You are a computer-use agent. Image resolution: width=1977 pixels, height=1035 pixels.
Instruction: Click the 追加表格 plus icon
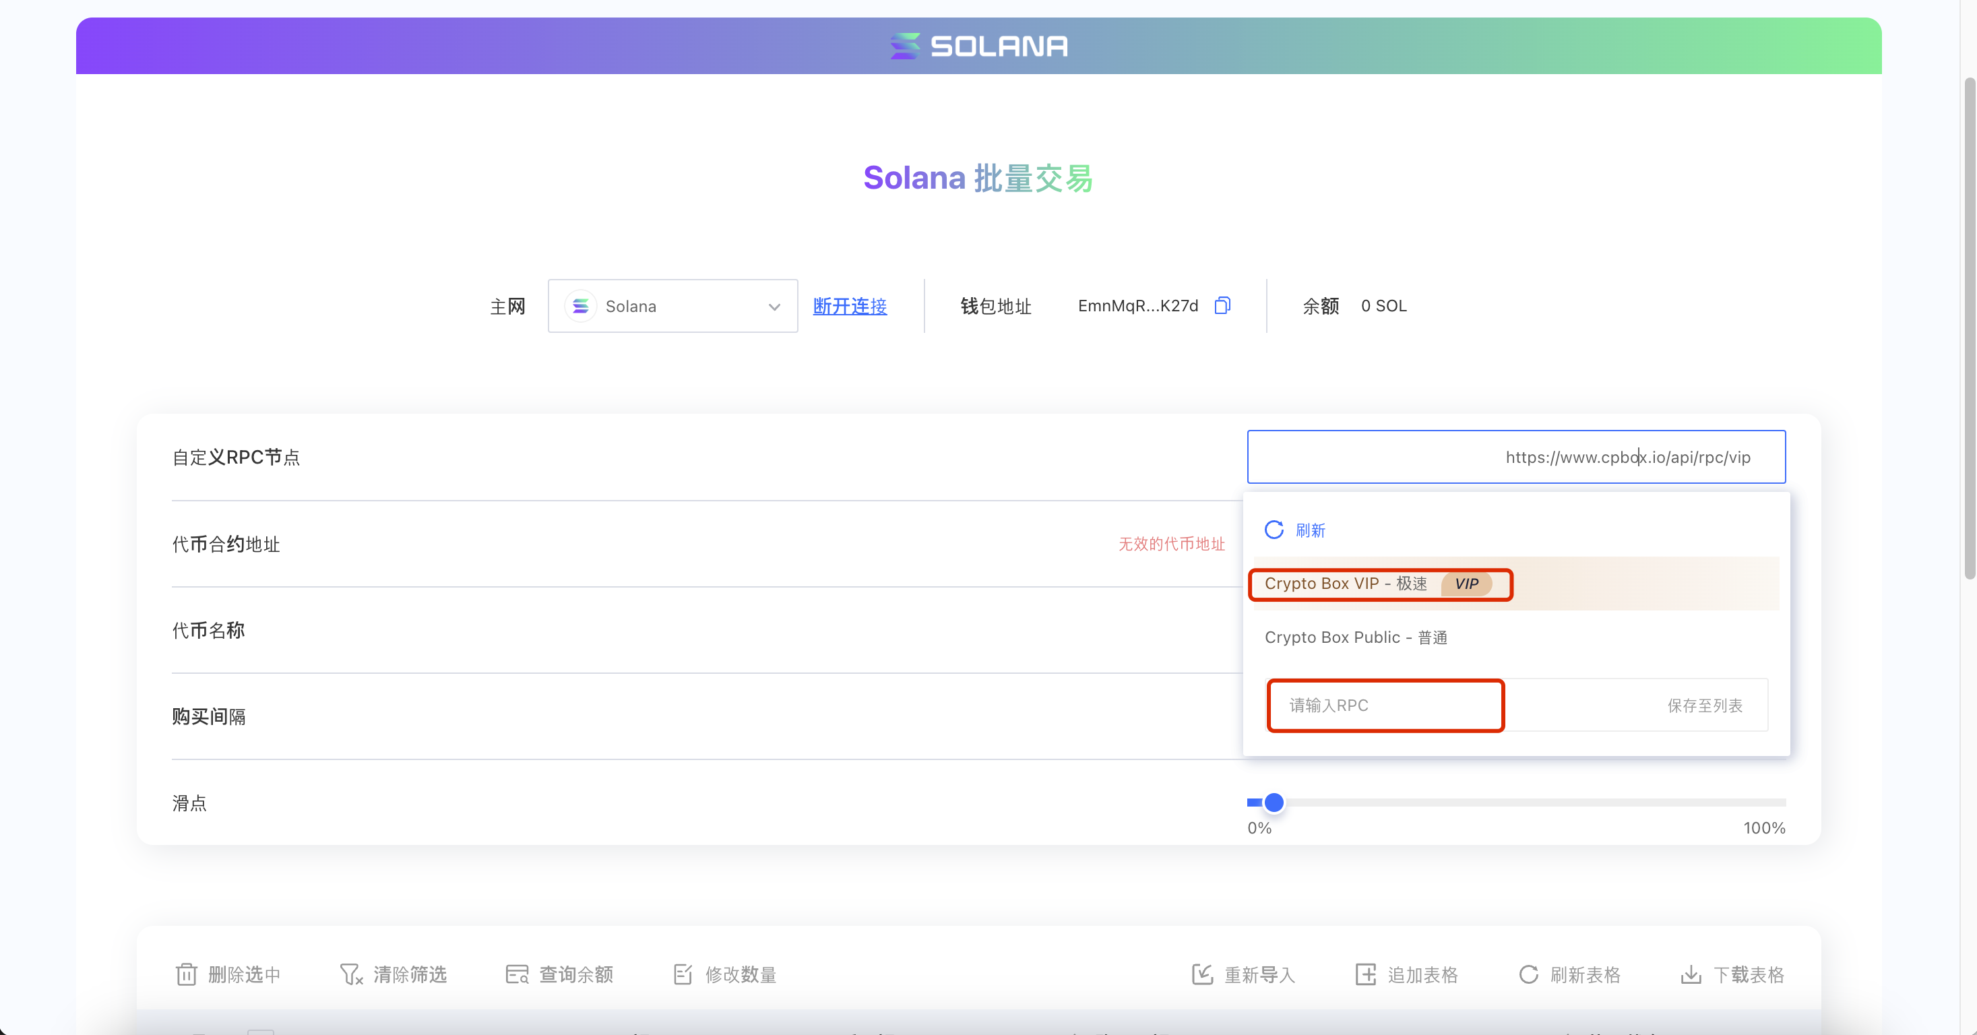(1365, 974)
